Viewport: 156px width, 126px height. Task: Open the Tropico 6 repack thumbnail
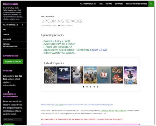[x=130, y=75]
